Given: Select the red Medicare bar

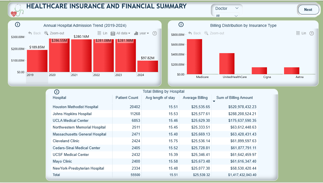Looking at the screenshot, I should coord(194,57).
